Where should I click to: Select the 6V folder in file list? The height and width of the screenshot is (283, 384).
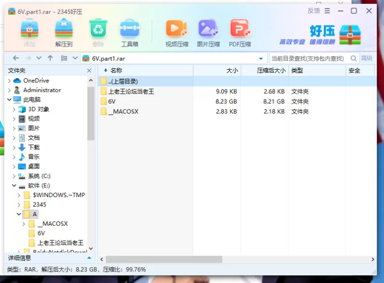(x=112, y=101)
